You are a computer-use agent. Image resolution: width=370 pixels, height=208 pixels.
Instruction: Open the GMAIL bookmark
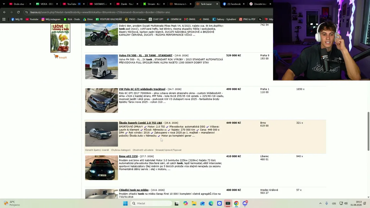(x=190, y=19)
